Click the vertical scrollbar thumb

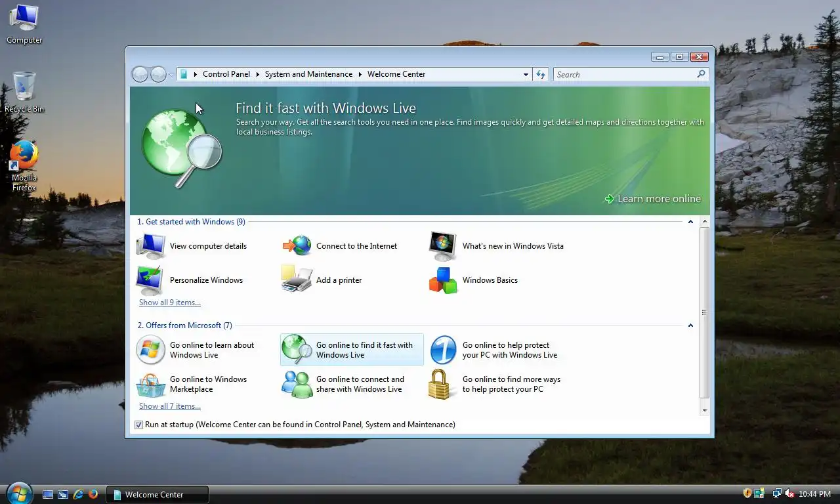pos(705,312)
